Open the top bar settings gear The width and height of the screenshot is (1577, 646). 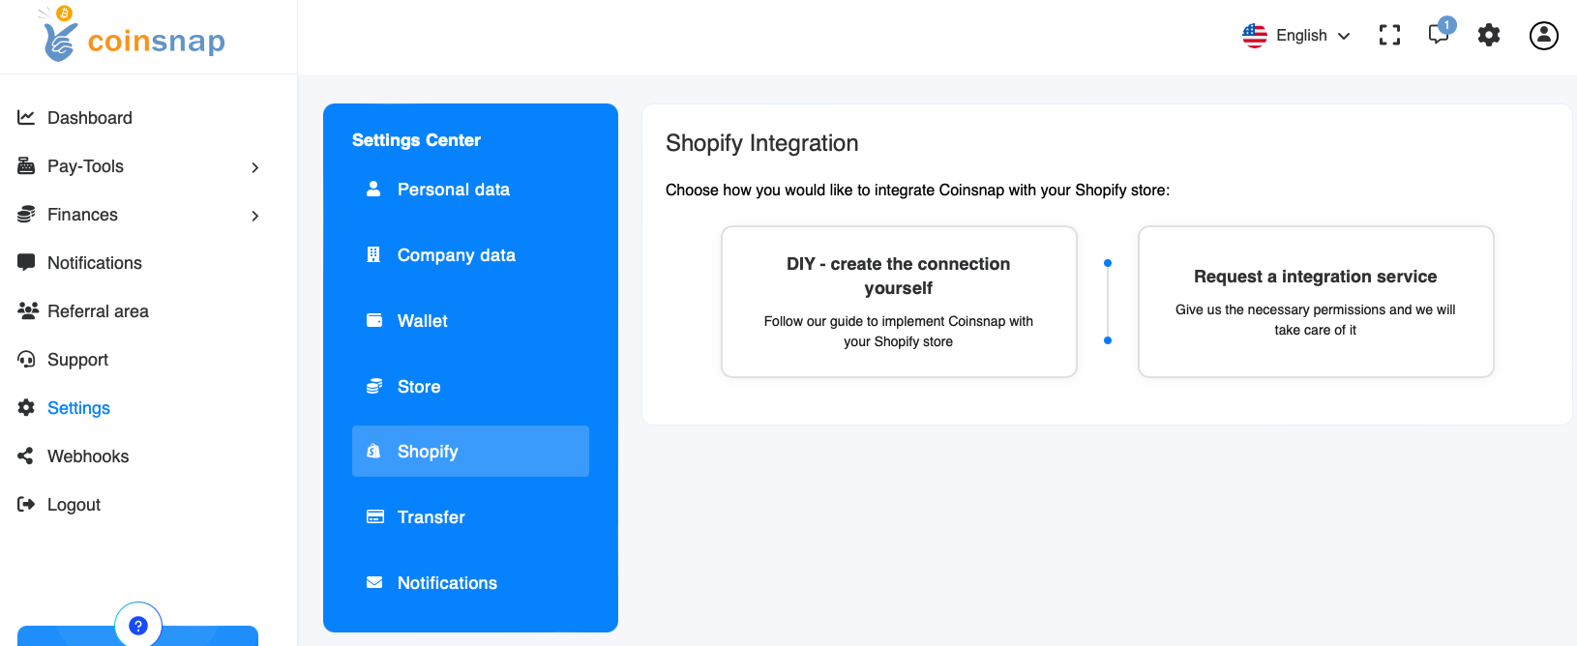pyautogui.click(x=1489, y=36)
